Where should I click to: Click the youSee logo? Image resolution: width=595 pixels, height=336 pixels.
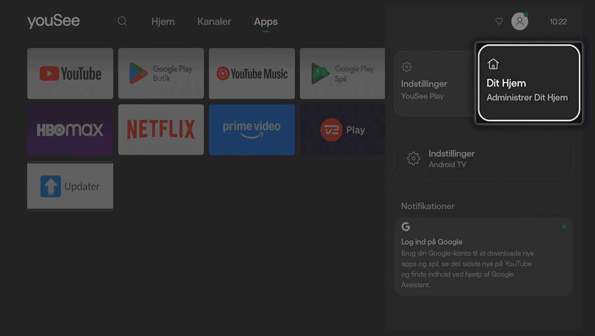point(54,21)
